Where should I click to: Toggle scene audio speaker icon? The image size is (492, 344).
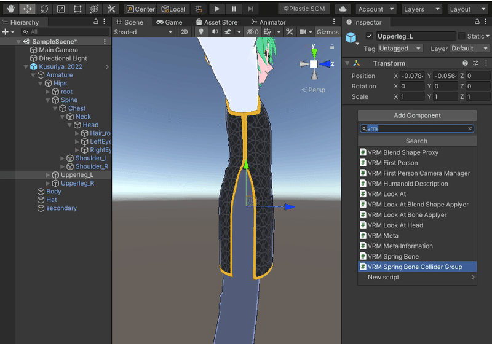point(213,32)
